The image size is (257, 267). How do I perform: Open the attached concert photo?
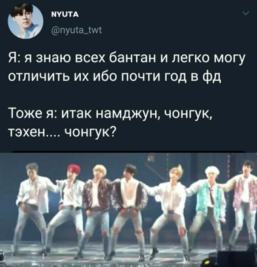pos(128,210)
